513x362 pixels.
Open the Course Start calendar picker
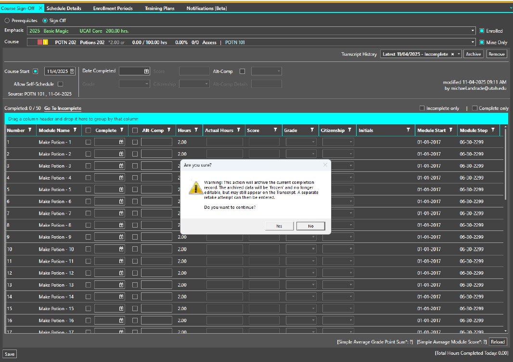click(x=72, y=72)
